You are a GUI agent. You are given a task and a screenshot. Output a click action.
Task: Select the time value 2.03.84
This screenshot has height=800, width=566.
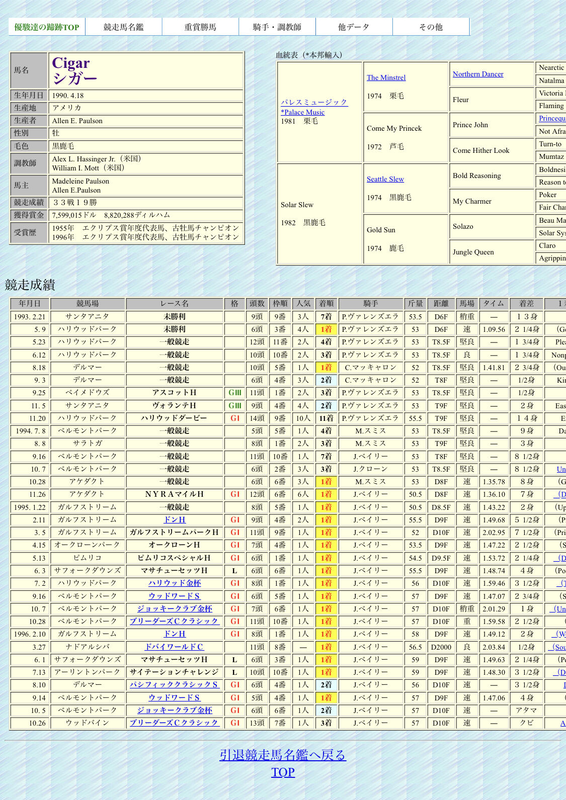click(x=494, y=647)
